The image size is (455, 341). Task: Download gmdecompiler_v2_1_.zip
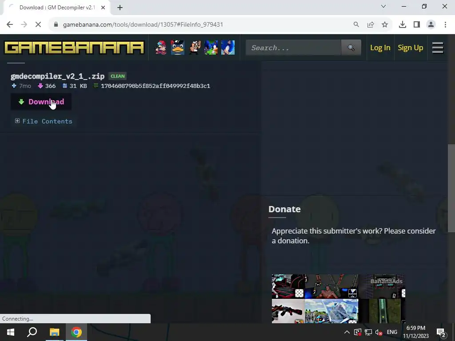pos(41,102)
